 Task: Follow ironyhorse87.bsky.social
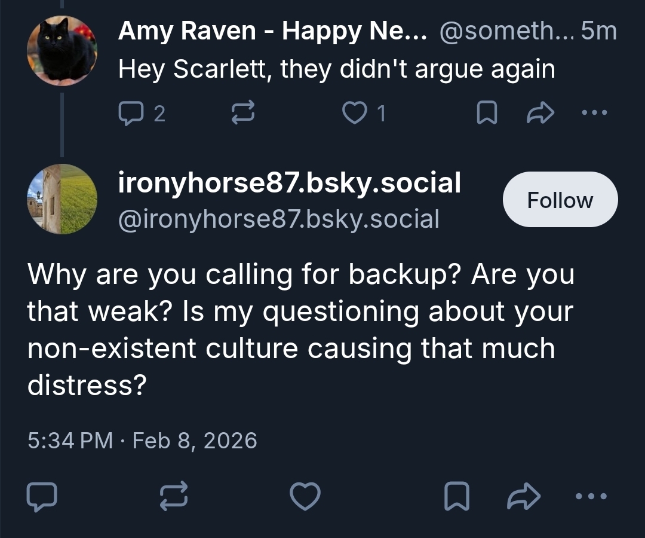(x=560, y=200)
